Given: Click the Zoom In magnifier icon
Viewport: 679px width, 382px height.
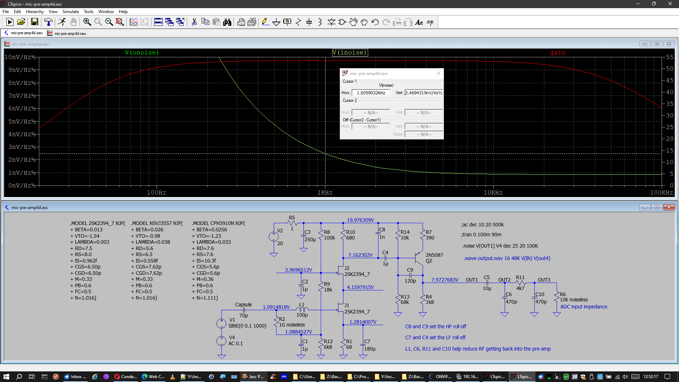Looking at the screenshot, I should tap(87, 22).
